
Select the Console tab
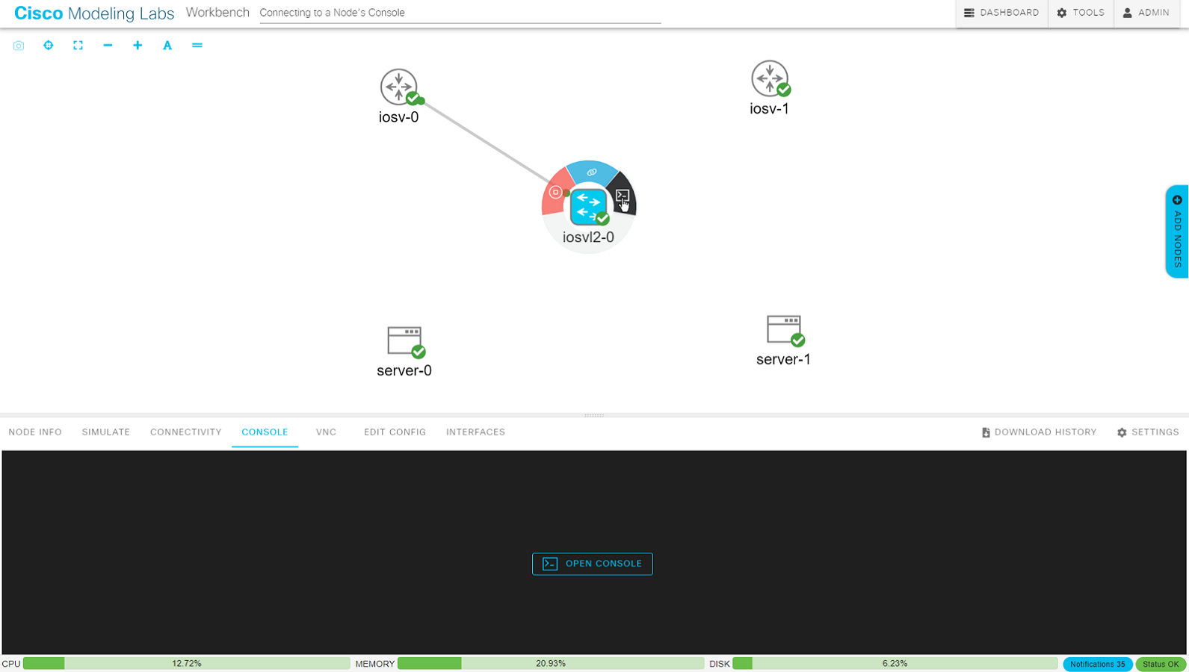pyautogui.click(x=265, y=432)
